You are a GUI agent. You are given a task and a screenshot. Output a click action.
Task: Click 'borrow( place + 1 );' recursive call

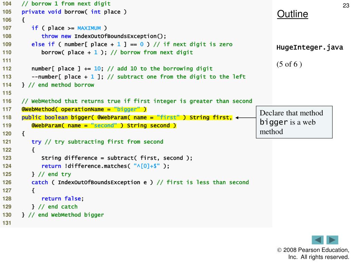coord(74,52)
